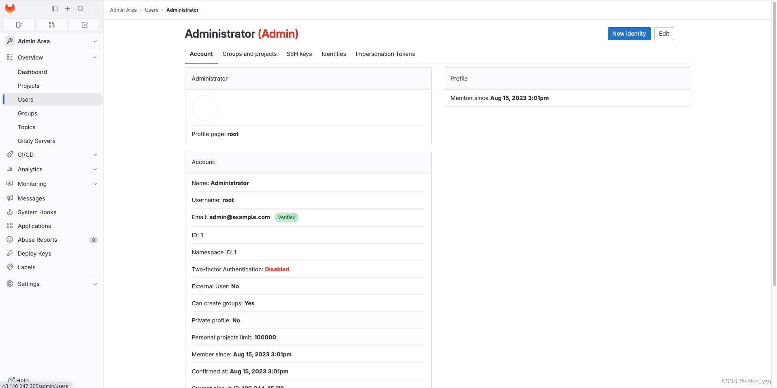
Task: Click the Deploy Keys key icon
Action: pyautogui.click(x=9, y=253)
